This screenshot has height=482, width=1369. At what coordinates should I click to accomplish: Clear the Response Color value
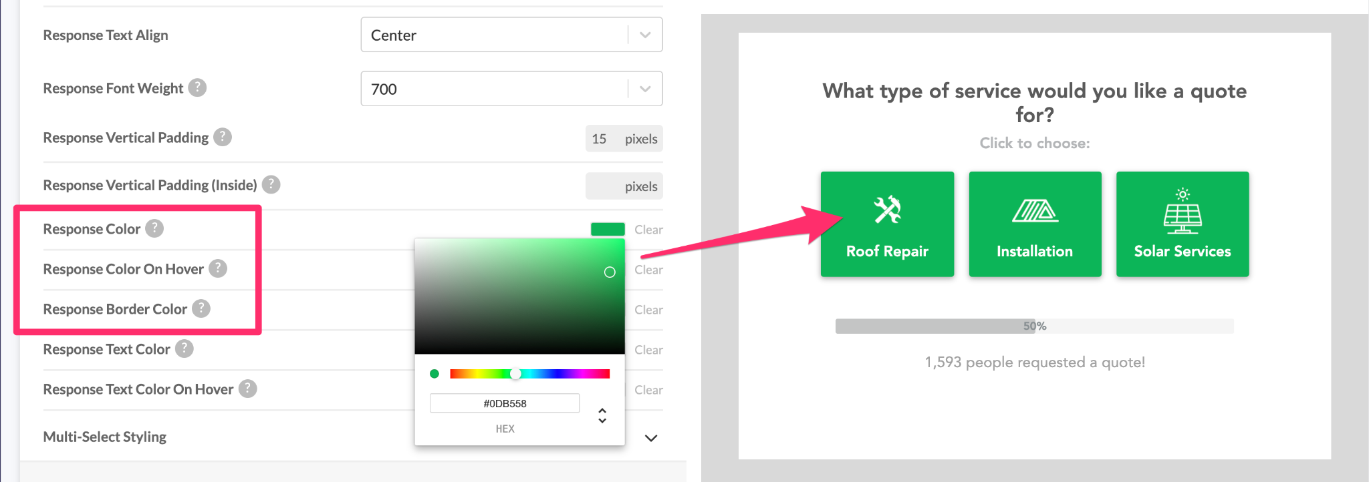click(x=648, y=230)
